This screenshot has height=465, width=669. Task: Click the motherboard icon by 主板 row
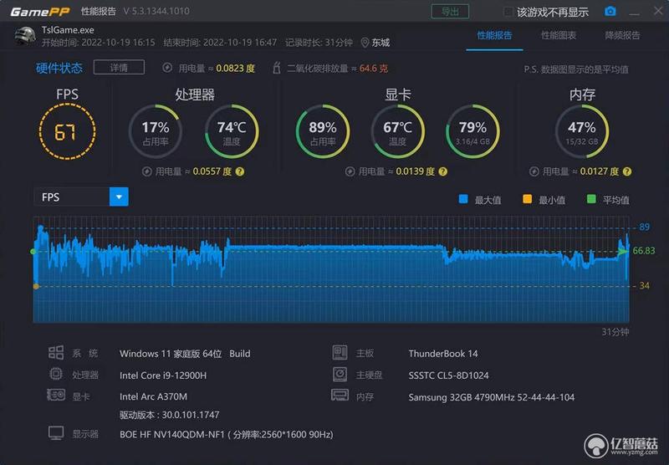[340, 352]
